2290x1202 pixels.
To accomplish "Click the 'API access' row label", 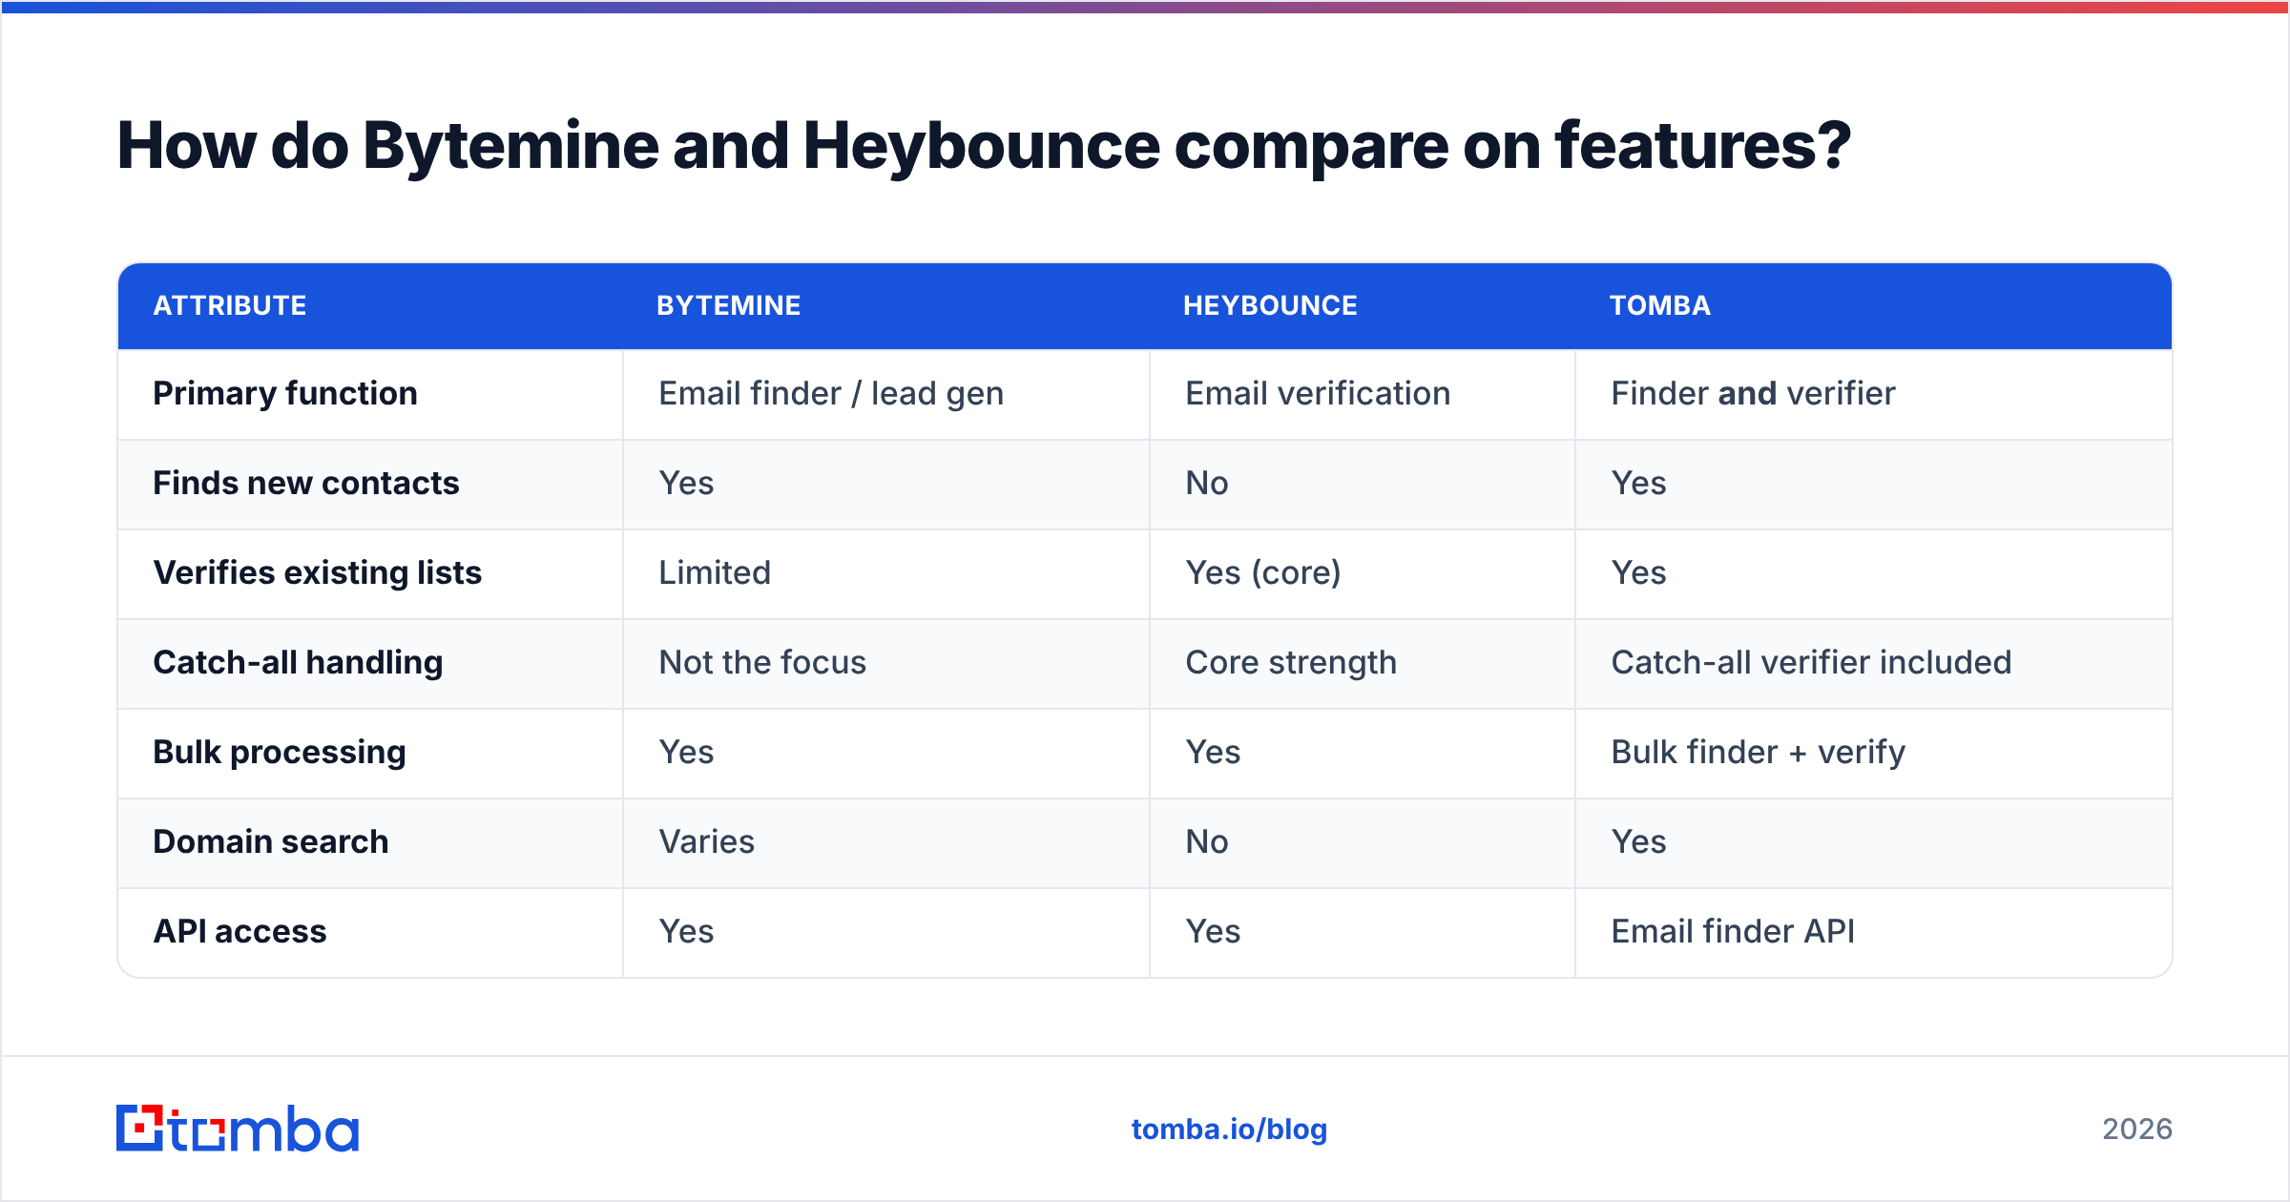I will pyautogui.click(x=239, y=931).
